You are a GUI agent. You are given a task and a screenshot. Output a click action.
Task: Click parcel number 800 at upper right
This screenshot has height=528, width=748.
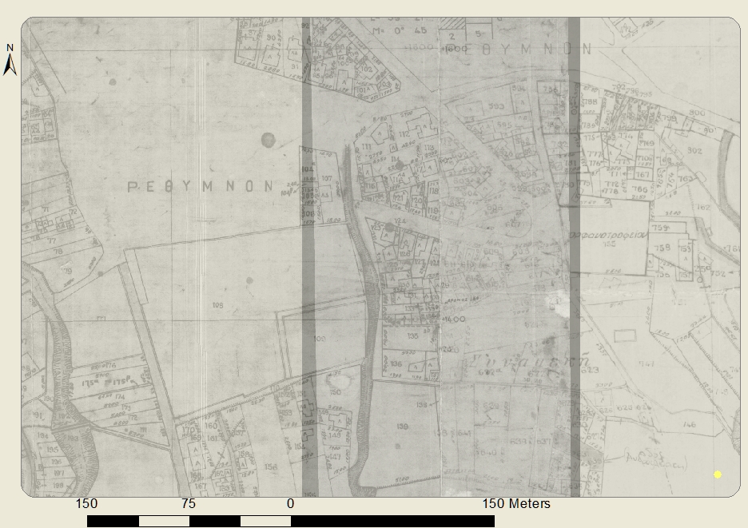pos(696,113)
